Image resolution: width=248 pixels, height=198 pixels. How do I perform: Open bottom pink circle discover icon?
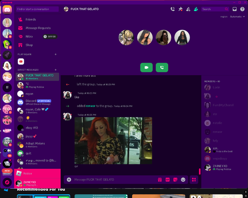7,182
